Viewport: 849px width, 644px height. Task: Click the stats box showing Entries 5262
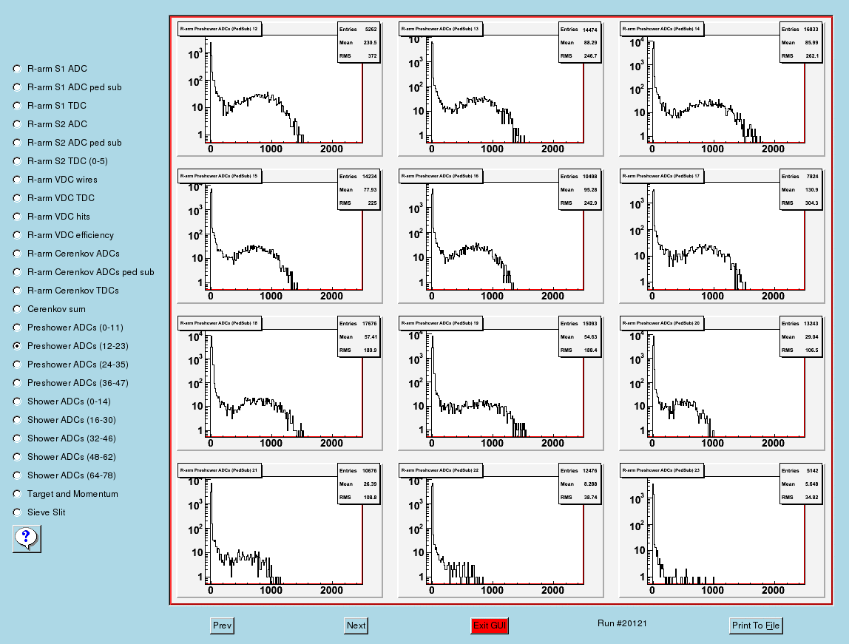(358, 42)
